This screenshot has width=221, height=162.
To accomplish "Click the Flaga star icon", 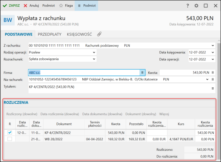I will tap(61, 6).
